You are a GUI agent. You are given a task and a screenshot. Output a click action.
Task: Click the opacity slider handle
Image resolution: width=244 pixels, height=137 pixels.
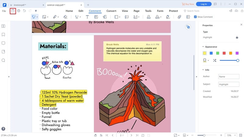tap(238, 60)
